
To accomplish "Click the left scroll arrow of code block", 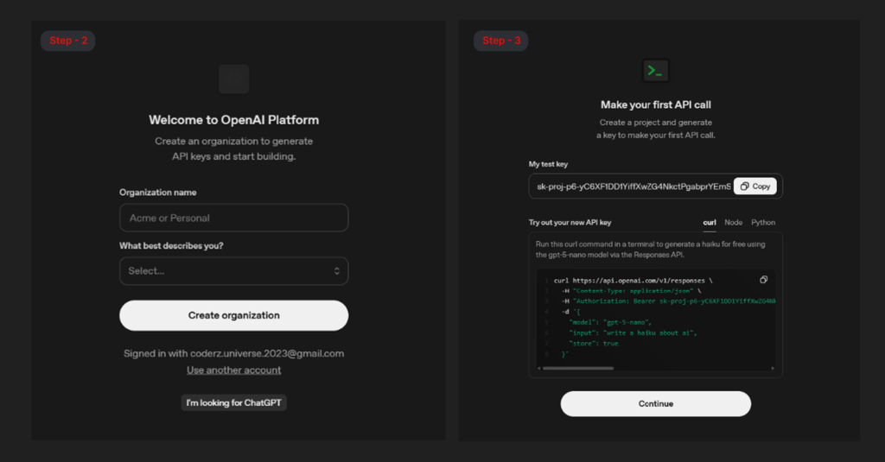I will (539, 369).
